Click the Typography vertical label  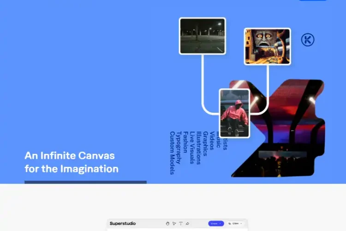tap(179, 148)
